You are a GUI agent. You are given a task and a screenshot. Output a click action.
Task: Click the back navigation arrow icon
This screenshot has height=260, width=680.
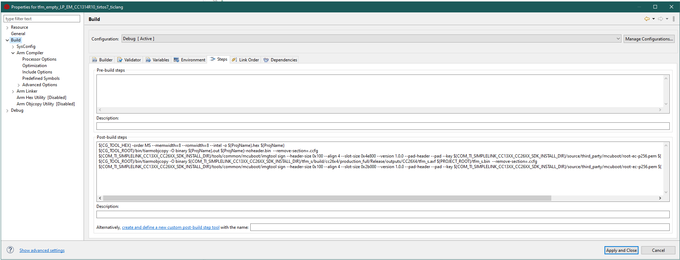point(647,19)
